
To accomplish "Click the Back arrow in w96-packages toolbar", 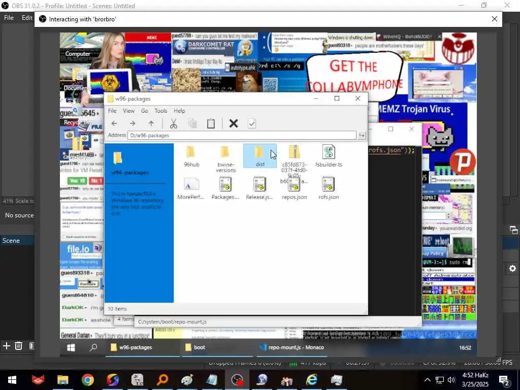I will [114, 123].
